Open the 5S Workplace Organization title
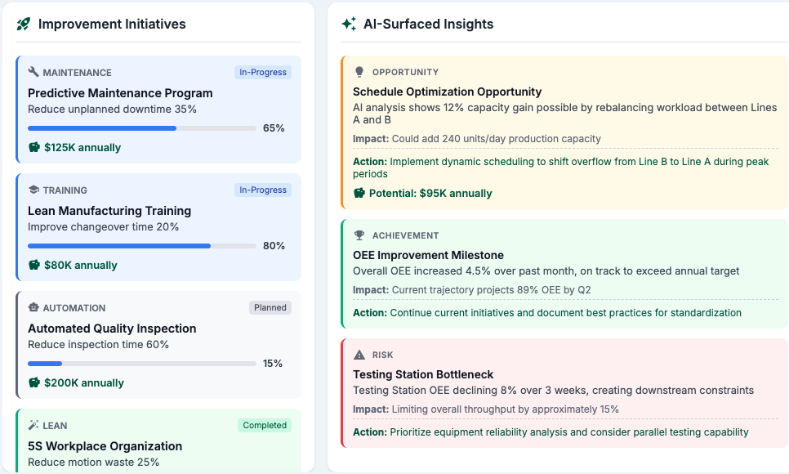789x474 pixels. pos(105,446)
